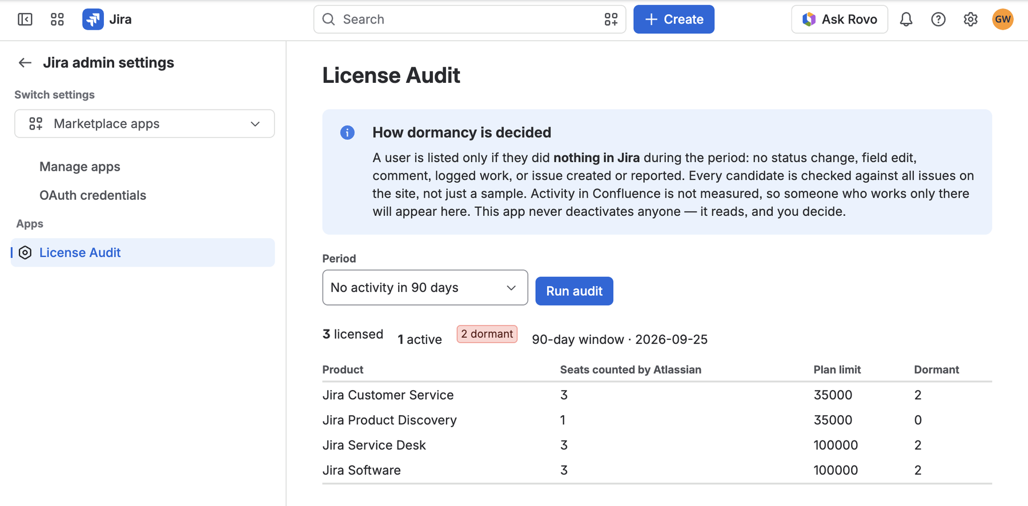
Task: Click the How dormancy is decided heading
Action: [461, 132]
